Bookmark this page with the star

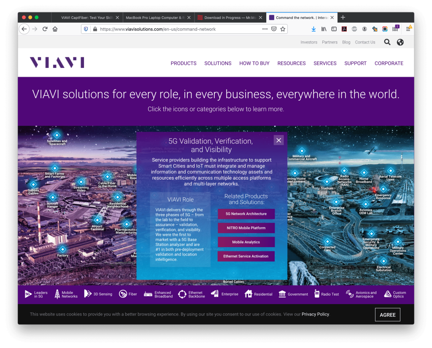click(283, 29)
